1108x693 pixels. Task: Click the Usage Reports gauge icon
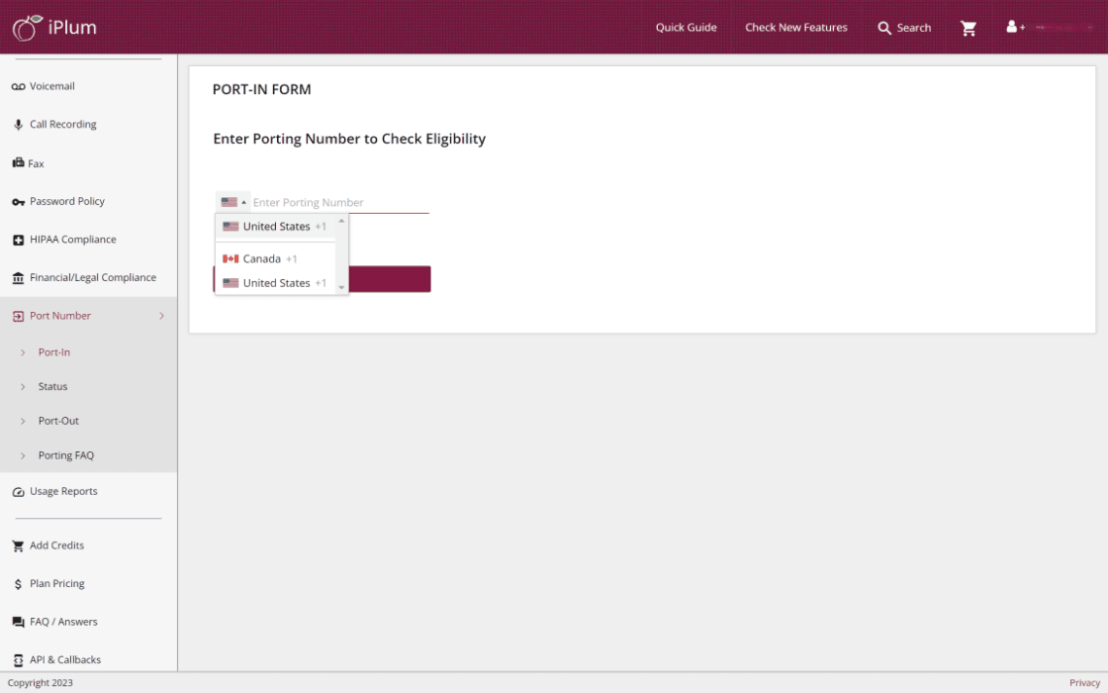coord(18,492)
